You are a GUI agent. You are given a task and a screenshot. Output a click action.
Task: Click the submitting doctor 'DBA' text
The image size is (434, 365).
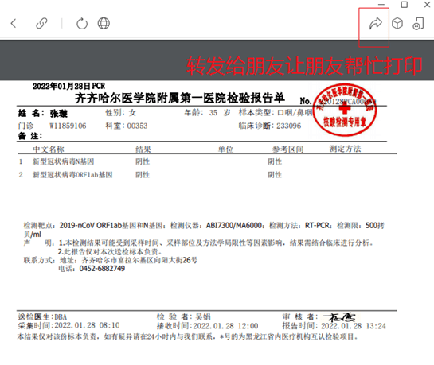pos(61,317)
